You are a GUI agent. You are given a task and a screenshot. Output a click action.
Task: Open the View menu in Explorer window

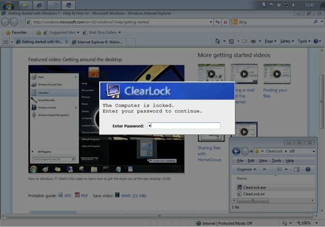coord(263,161)
